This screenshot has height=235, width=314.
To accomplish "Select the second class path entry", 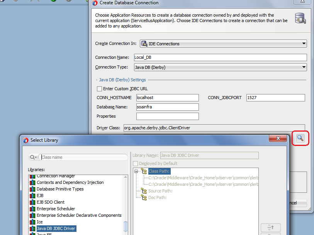I will click(203, 184).
